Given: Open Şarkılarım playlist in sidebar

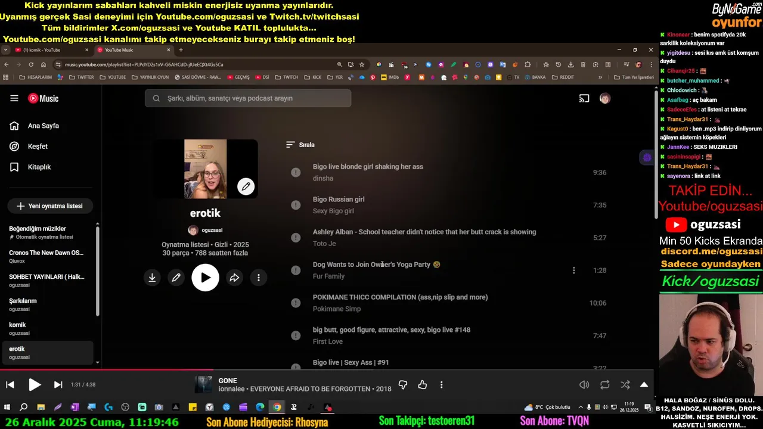Looking at the screenshot, I should coord(47,304).
